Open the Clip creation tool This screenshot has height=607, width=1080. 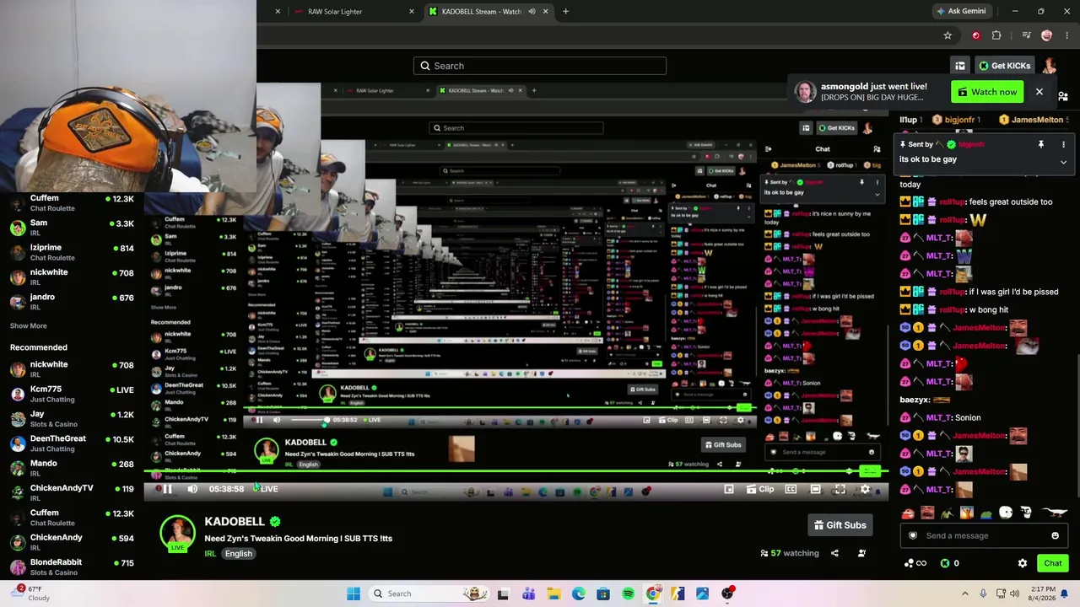pyautogui.click(x=759, y=489)
